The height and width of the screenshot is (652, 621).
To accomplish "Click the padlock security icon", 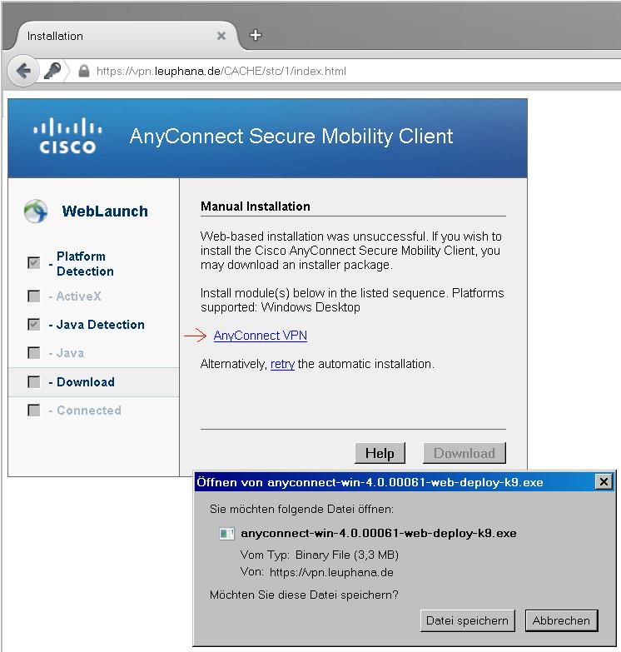I will (x=83, y=71).
